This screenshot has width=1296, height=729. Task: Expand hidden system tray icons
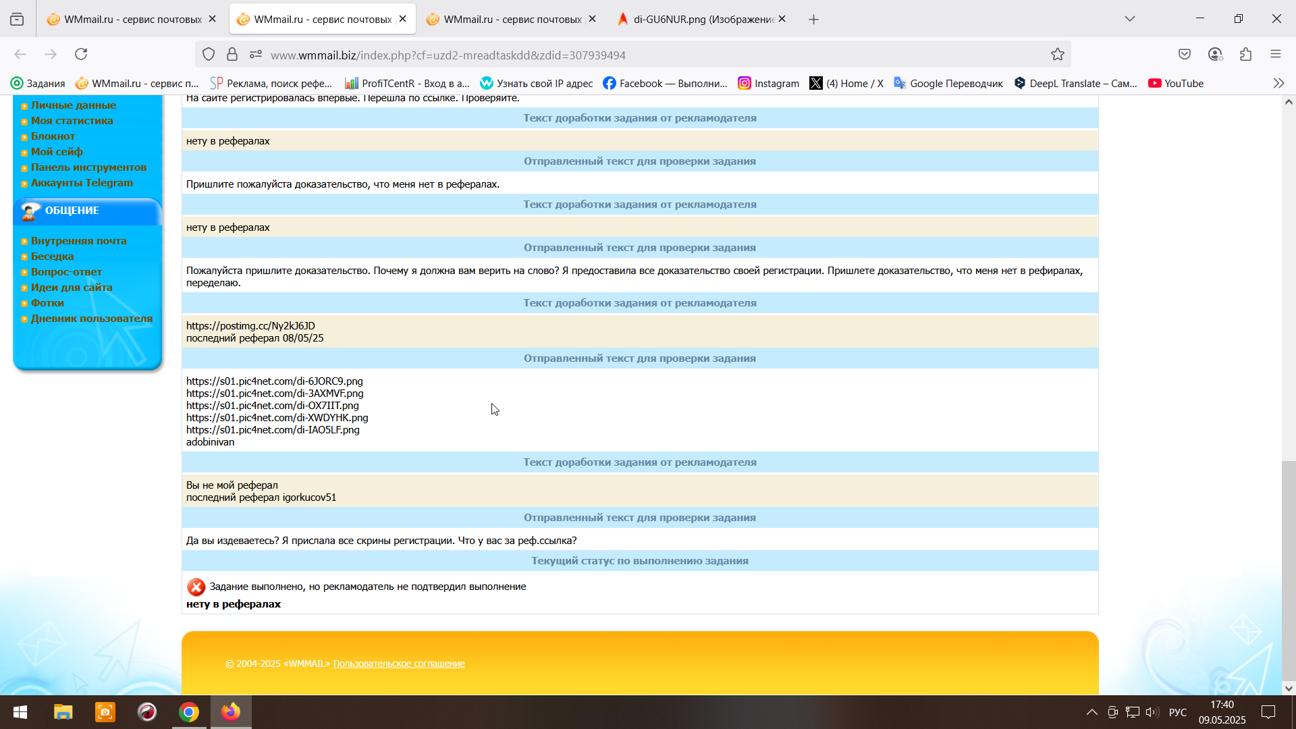coord(1091,712)
